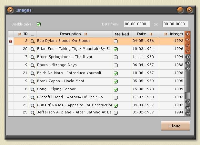The image size is (200, 145).
Task: Sort by ID column sort arrows
Action: tap(19, 34)
